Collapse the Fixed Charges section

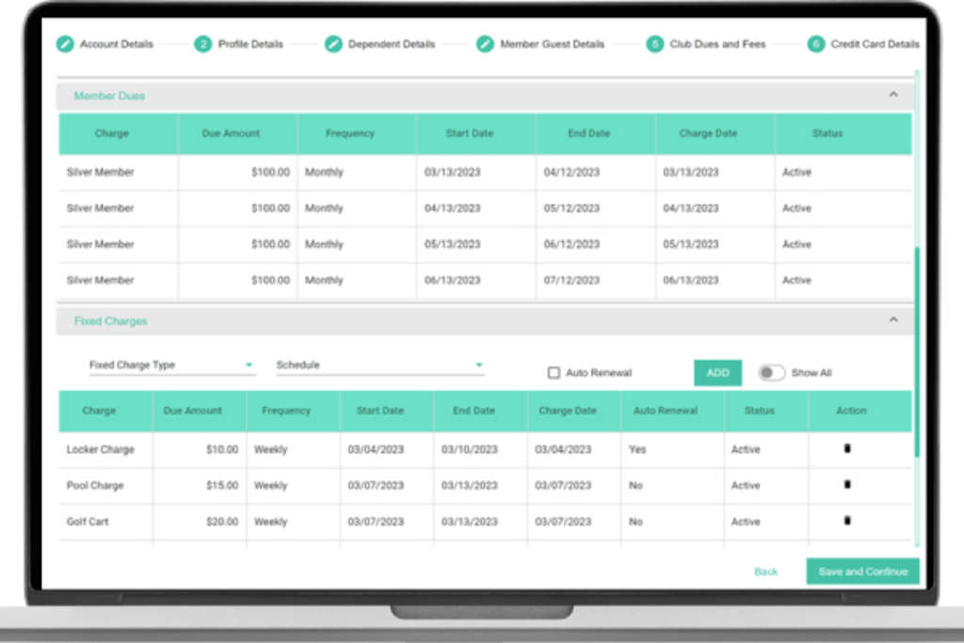coord(893,320)
